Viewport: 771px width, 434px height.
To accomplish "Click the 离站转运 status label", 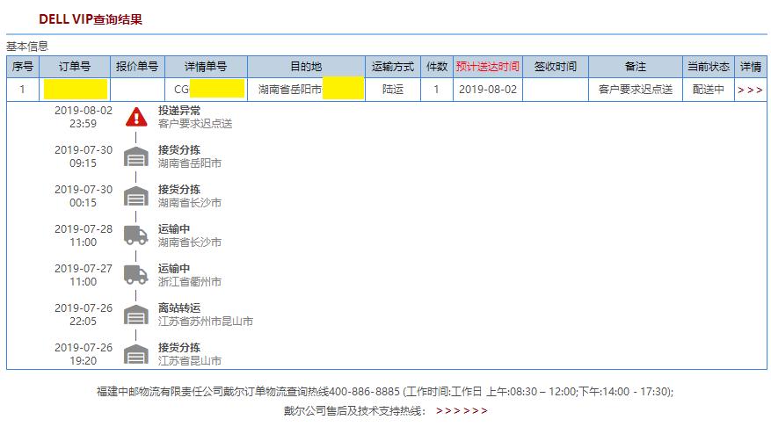I will (179, 308).
